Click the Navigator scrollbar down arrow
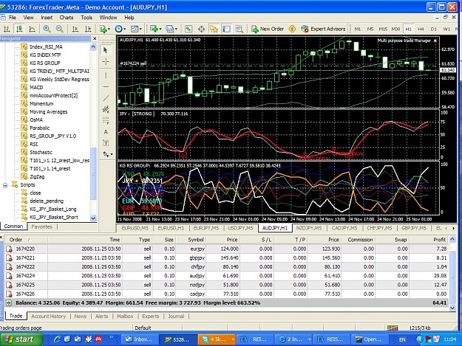Screen dimensions: 462x346 click(93, 218)
